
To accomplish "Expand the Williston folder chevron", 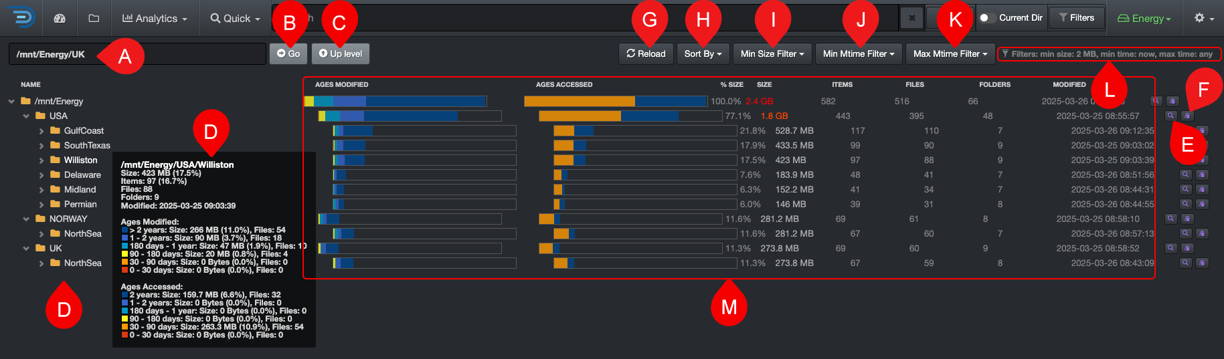I will [41, 160].
